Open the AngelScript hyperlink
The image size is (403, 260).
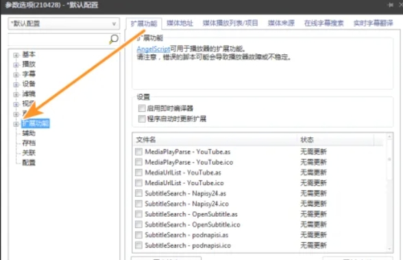click(x=154, y=49)
